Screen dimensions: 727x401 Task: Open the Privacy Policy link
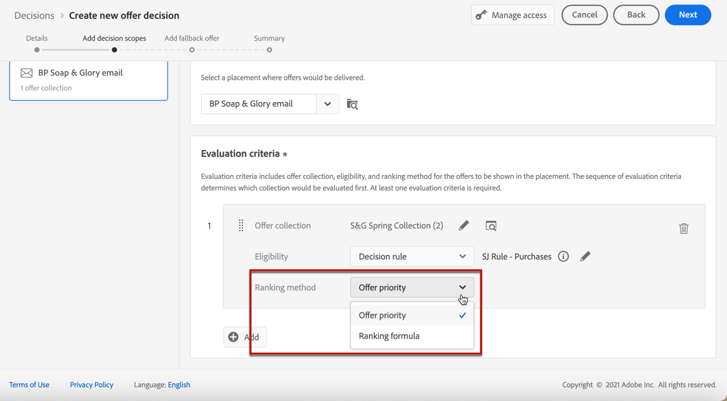pos(91,385)
